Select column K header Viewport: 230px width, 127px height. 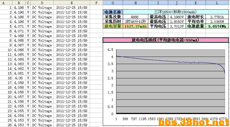point(196,3)
